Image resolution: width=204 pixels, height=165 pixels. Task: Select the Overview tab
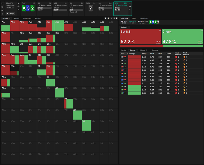click(124, 18)
